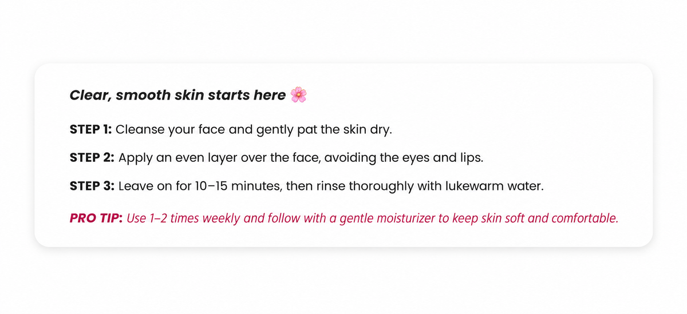
Task: Select the bold 'STEP 2:' label
Action: [92, 157]
